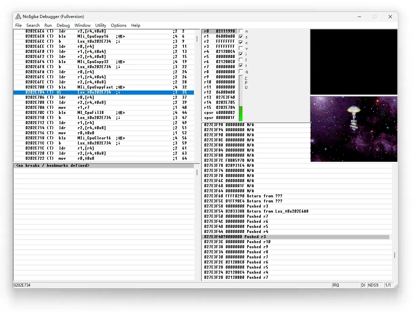Click the jump arrow beside MIi_CpuClear16
The height and width of the screenshot is (312, 414).
pyautogui.click(x=124, y=138)
